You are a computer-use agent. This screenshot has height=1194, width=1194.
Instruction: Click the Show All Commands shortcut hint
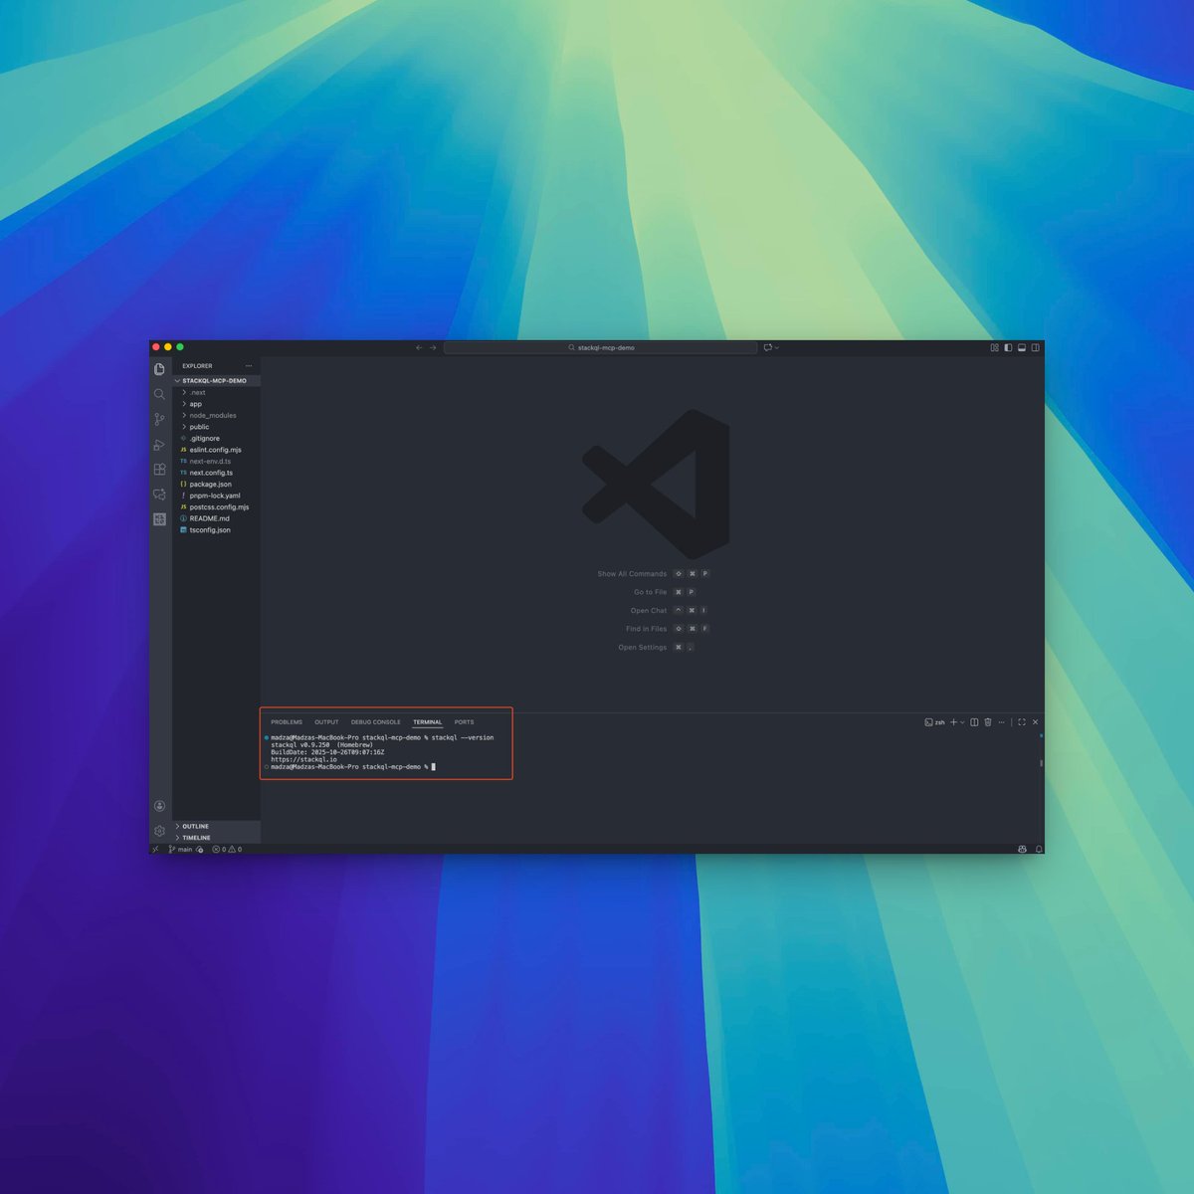click(653, 574)
